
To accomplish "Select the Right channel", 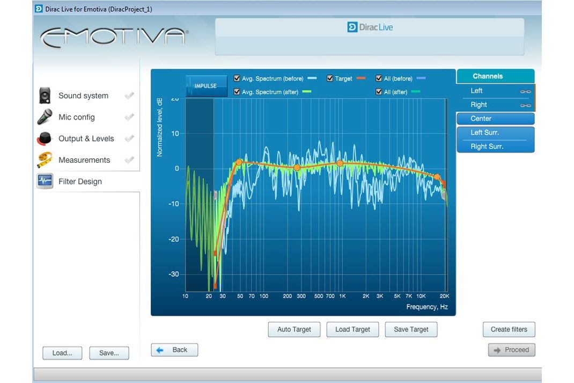I will [496, 105].
